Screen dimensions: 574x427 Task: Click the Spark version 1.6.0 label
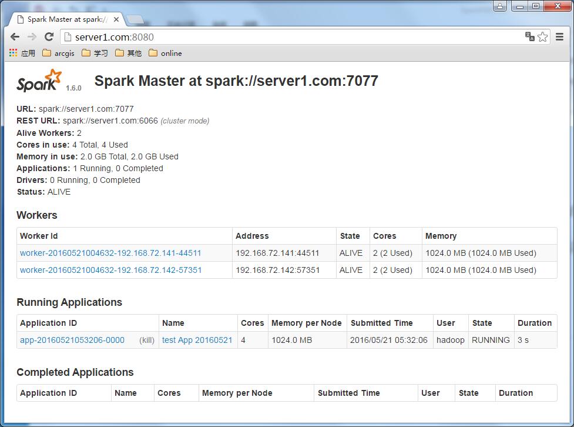[73, 88]
